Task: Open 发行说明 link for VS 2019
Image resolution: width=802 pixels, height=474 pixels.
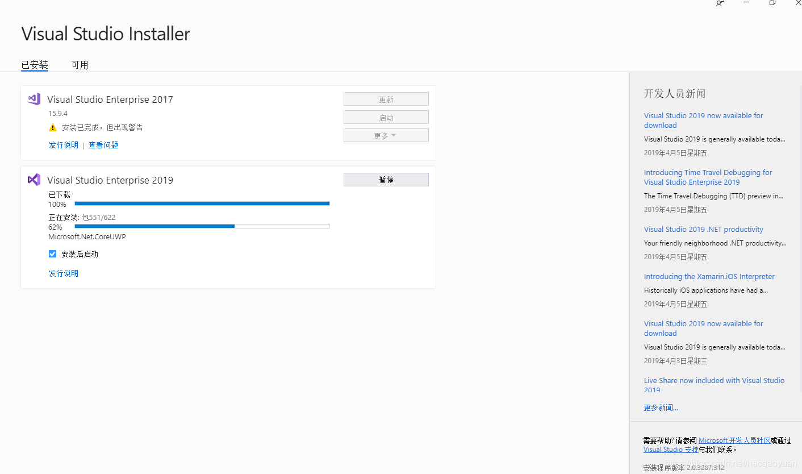Action: 64,273
